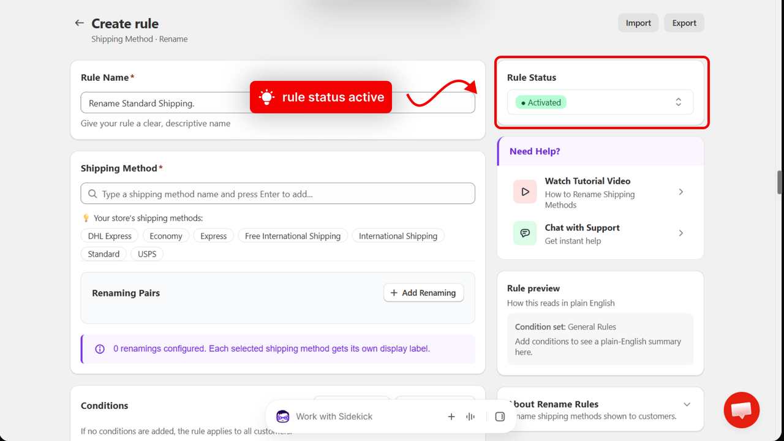Image resolution: width=784 pixels, height=441 pixels.
Task: Click the "Your store's shipping methods:" label
Action: tap(148, 218)
